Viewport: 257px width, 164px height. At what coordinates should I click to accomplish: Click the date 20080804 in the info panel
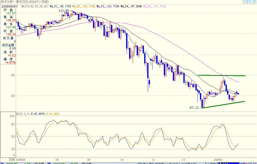pyautogui.click(x=8, y=6)
